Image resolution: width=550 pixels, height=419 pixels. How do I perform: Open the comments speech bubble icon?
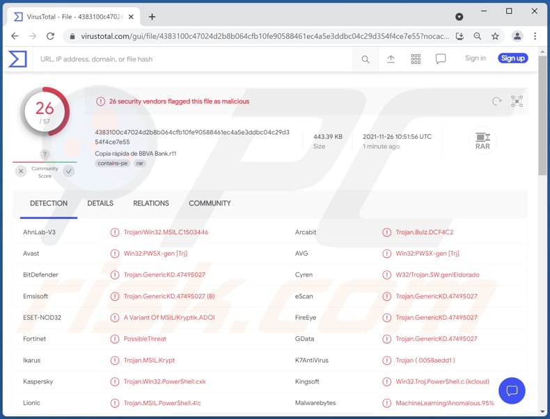click(441, 59)
